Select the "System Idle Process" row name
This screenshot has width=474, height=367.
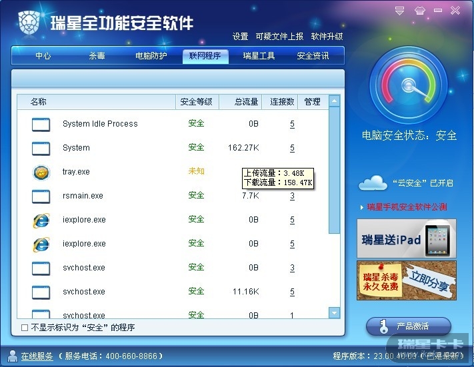[x=100, y=124]
